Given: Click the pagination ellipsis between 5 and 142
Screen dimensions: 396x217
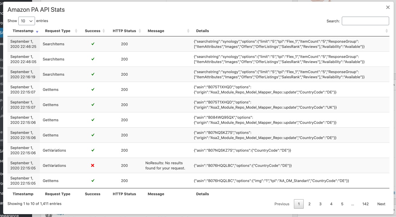Looking at the screenshot, I should click(x=353, y=204).
